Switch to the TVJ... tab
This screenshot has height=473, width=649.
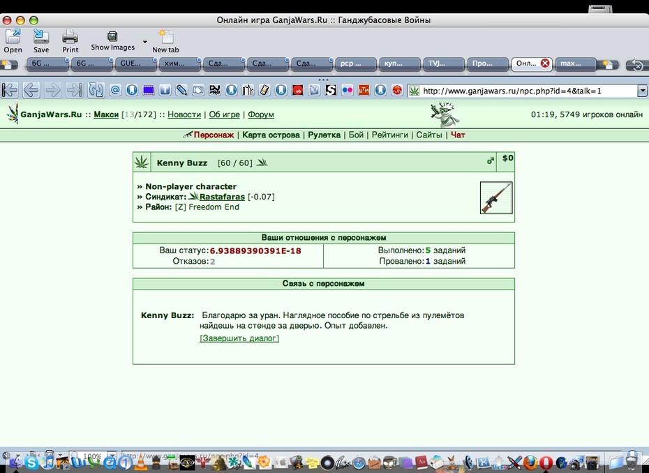443,63
